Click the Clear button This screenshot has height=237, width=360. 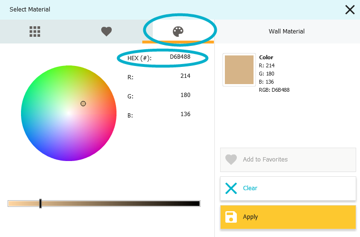point(288,188)
